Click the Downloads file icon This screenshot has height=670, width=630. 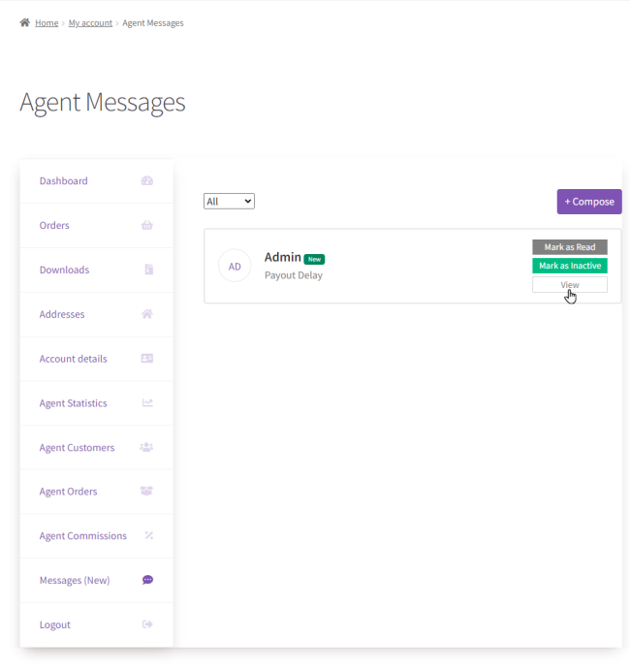tap(148, 270)
